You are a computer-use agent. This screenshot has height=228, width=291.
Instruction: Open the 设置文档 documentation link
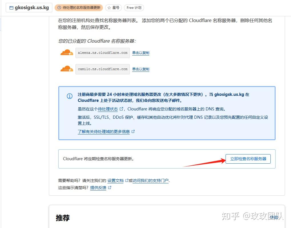(x=115, y=180)
